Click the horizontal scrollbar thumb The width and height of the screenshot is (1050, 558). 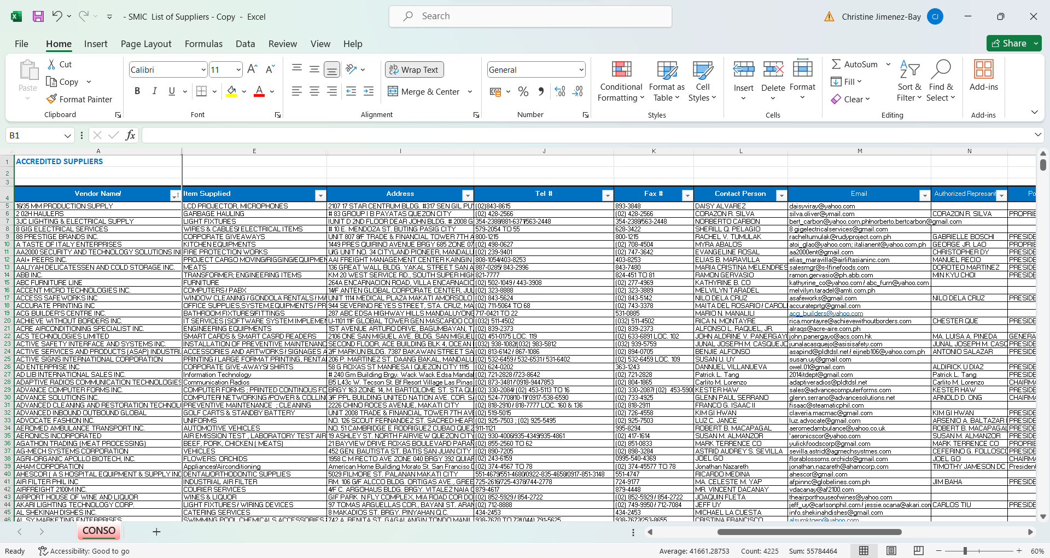[809, 532]
